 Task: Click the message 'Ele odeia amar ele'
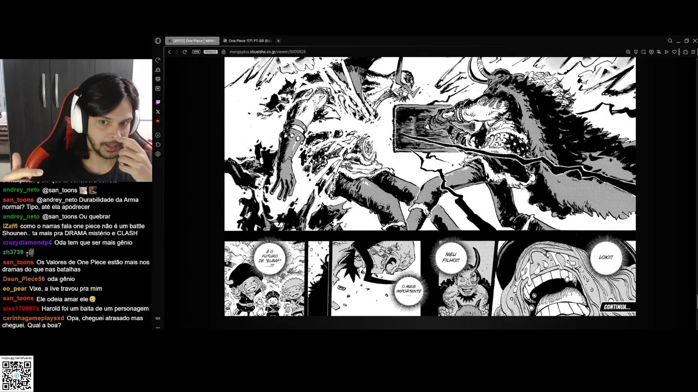[62, 299]
